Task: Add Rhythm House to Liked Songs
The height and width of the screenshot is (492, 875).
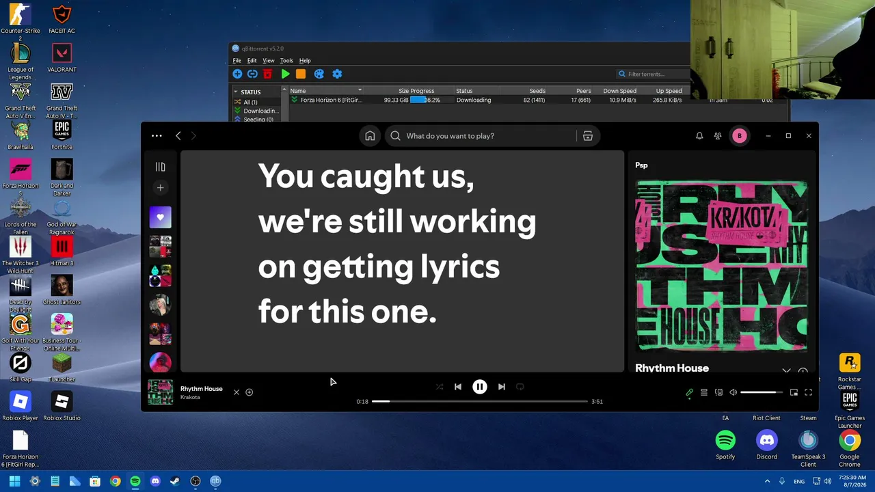Action: 250,392
